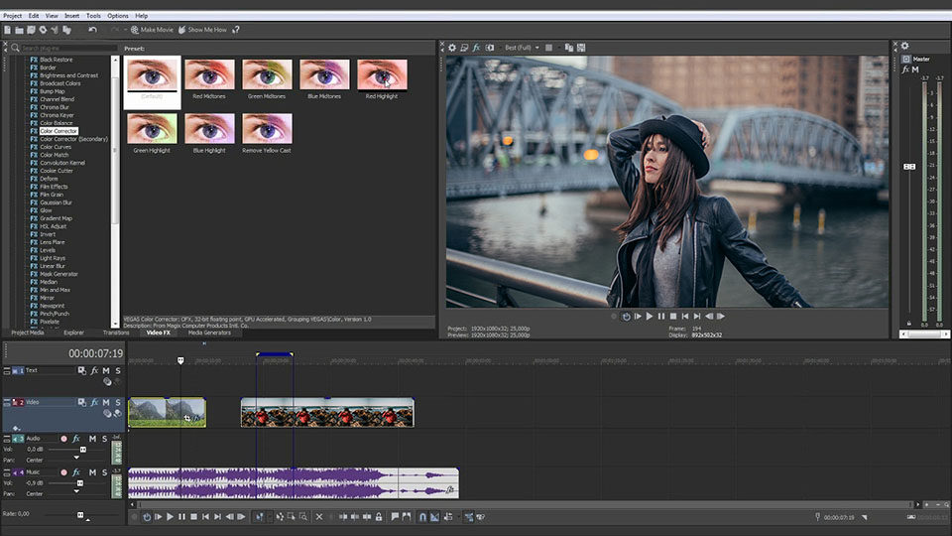Solo the Audio track

pos(104,438)
